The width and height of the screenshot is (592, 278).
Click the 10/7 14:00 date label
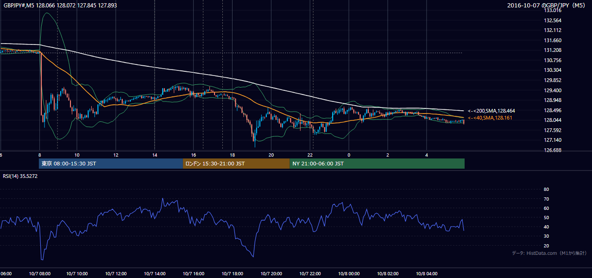(x=155, y=274)
